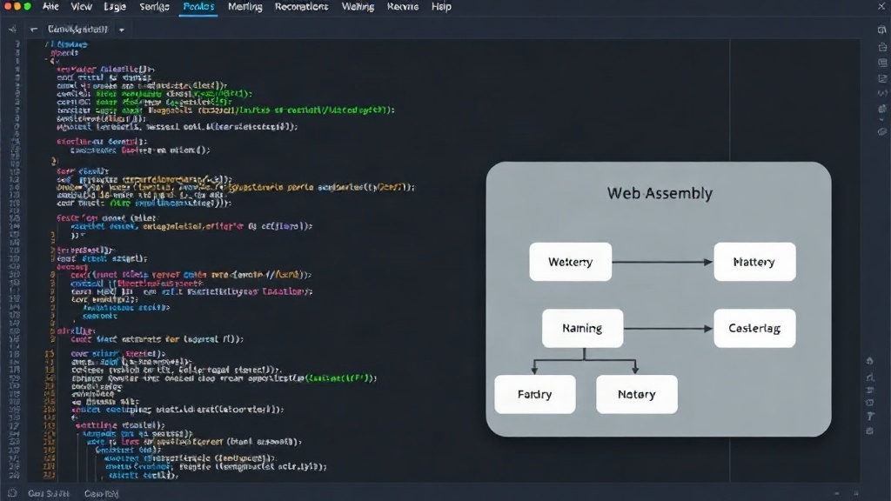
Task: Open the Serige menu
Action: pyautogui.click(x=154, y=7)
